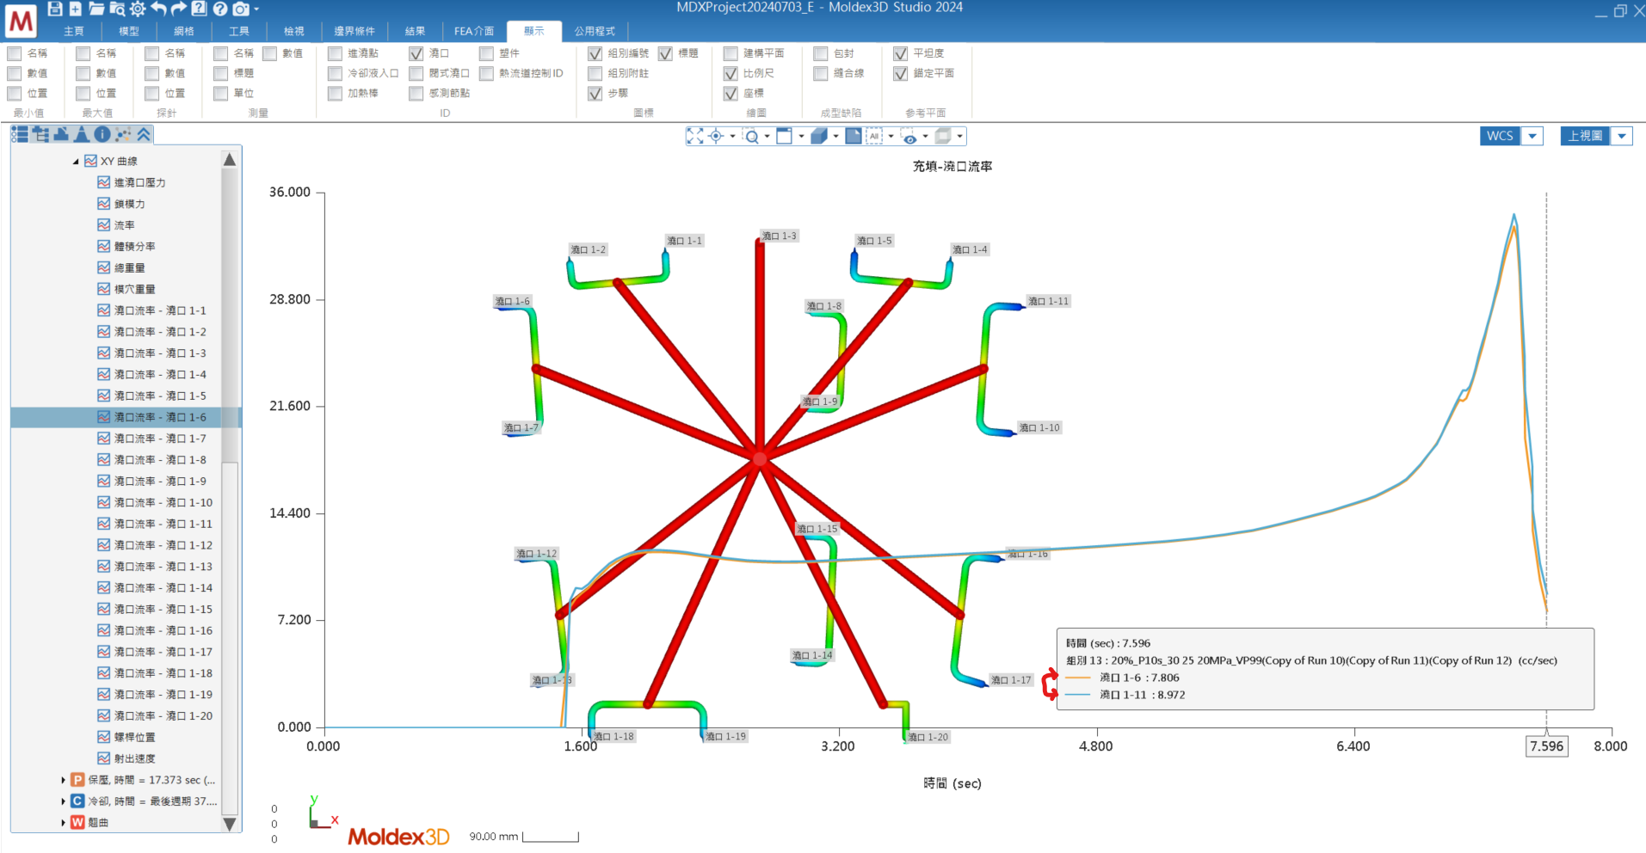Open the 上視圖 view dropdown arrow
The image size is (1646, 853).
click(x=1622, y=136)
